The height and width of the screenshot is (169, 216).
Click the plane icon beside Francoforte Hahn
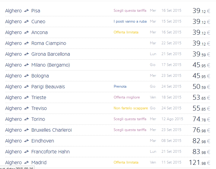(26, 152)
